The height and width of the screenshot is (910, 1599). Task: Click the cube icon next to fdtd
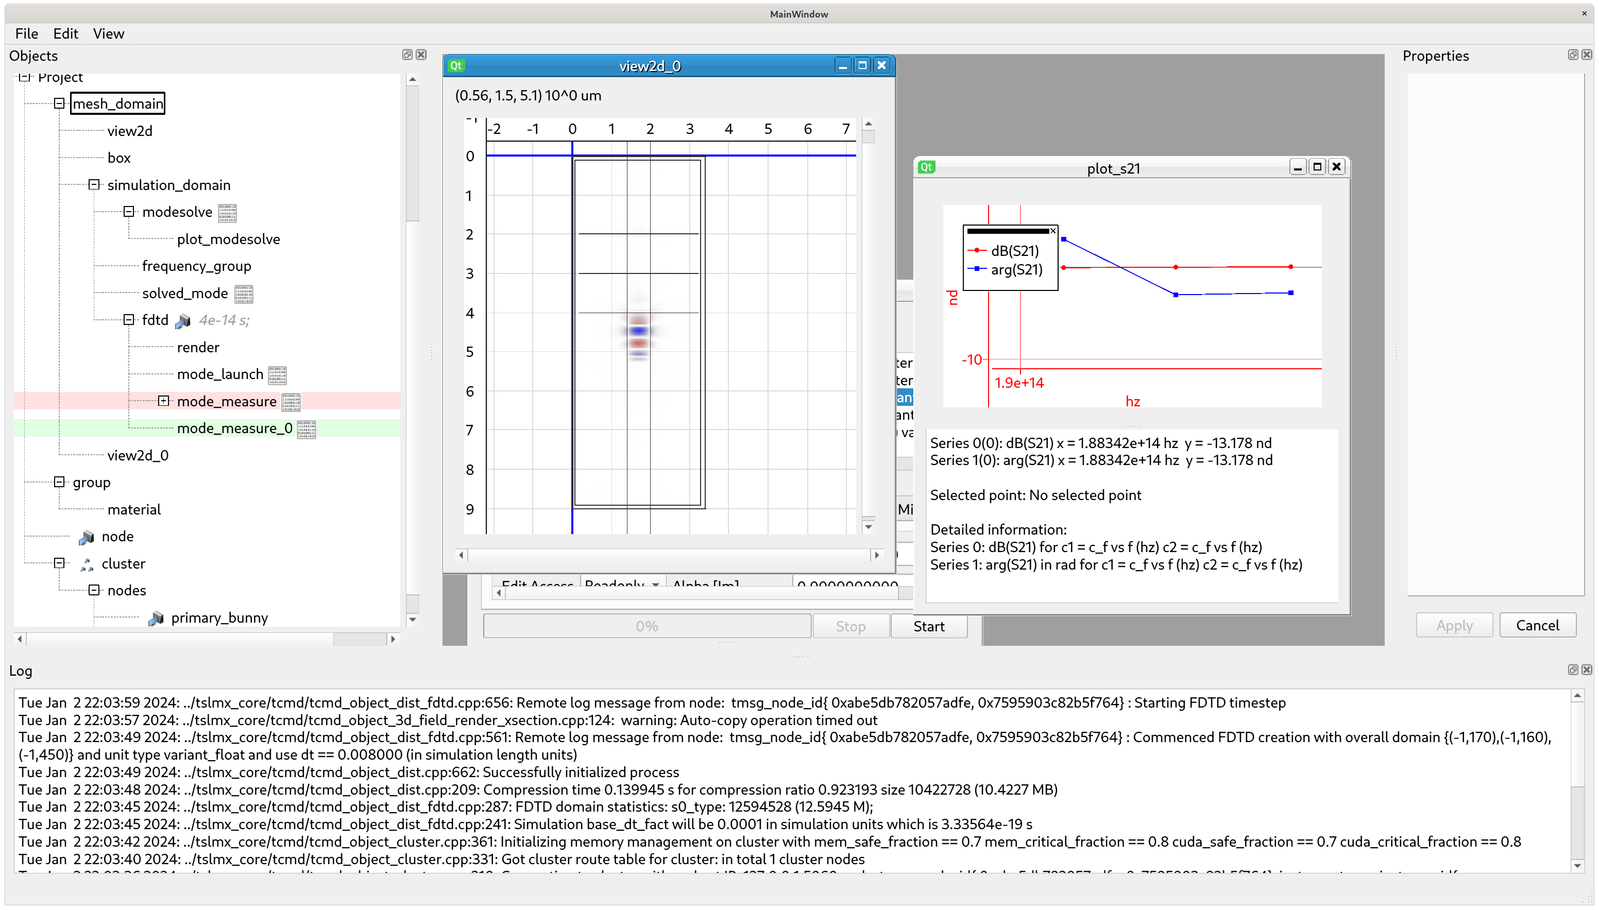(182, 321)
